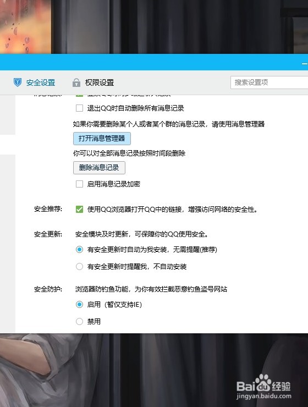Choose 有安全更新时提醒我，不自动安装 radio
This screenshot has width=308, height=407.
click(x=79, y=267)
